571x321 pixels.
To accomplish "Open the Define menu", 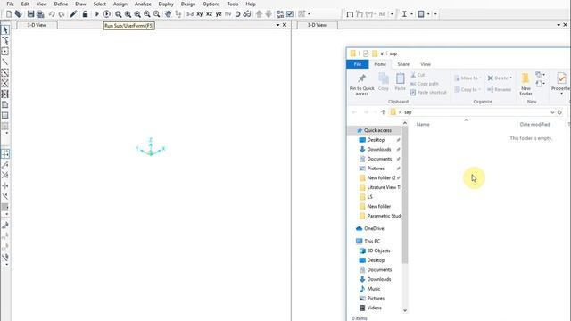I will pyautogui.click(x=61, y=4).
